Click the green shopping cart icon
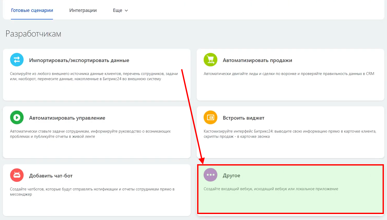The image size is (387, 220). coord(210,60)
